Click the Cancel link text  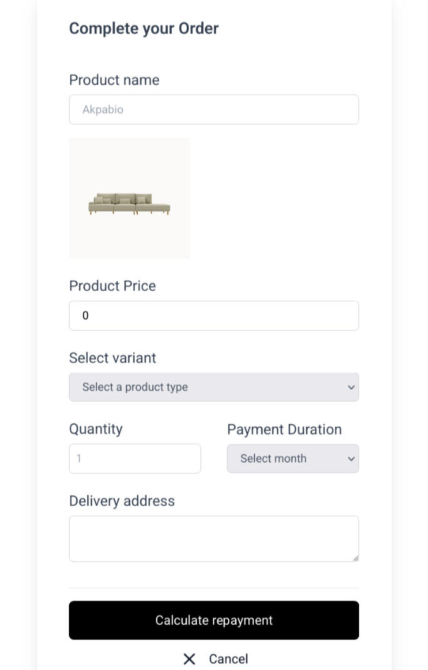point(228,659)
